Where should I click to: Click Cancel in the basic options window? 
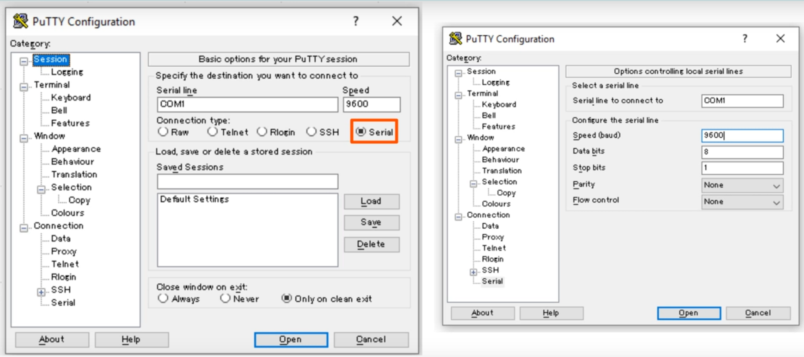pyautogui.click(x=371, y=340)
